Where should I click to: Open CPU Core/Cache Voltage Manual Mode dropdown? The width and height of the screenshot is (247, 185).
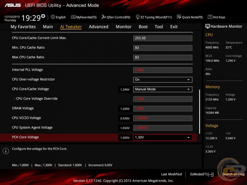tap(163, 89)
